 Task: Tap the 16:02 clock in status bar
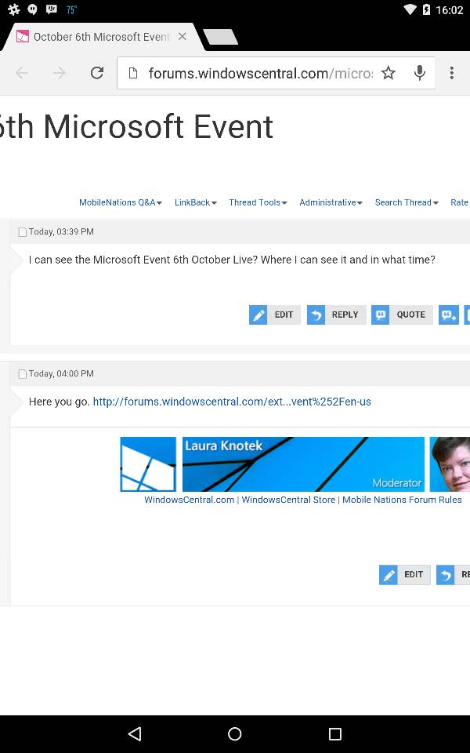coord(450,9)
